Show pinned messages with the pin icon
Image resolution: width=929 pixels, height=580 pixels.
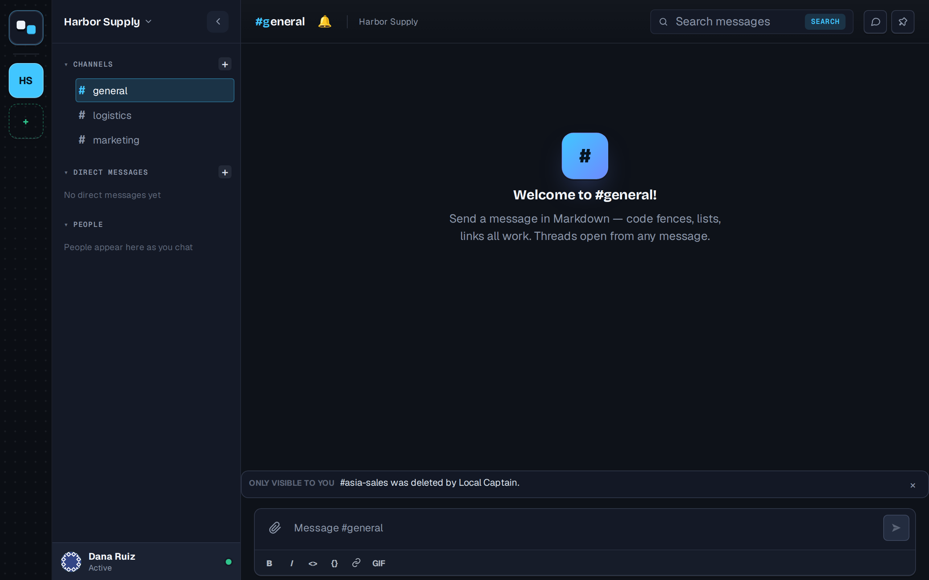903,22
